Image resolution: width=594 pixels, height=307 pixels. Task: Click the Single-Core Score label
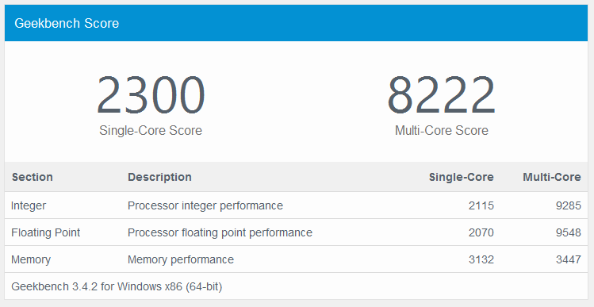(x=151, y=130)
